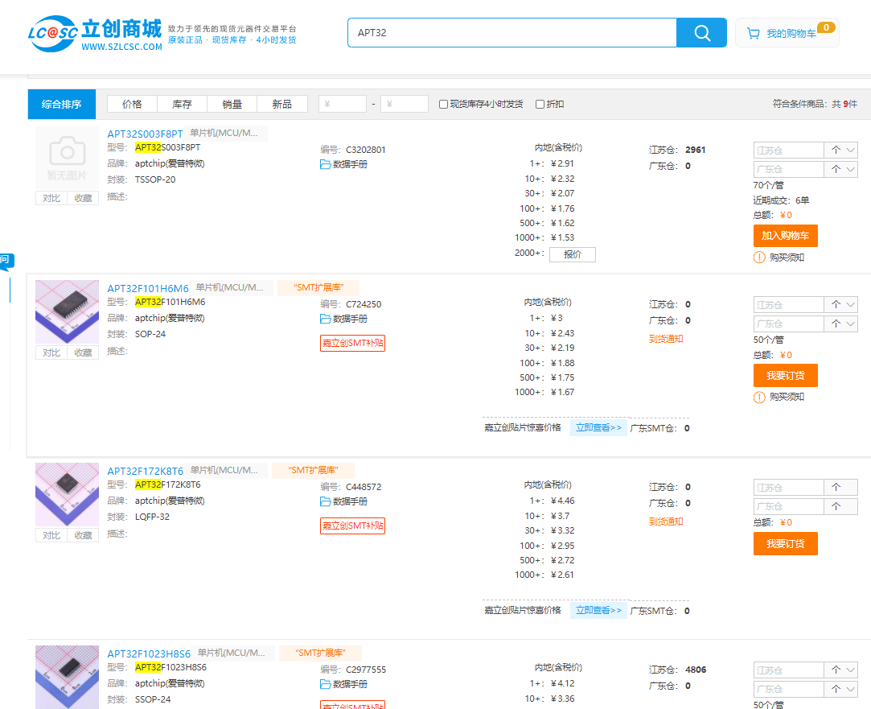871x709 pixels.
Task: Enable the 现货库存4小时发货 checkbox
Action: [443, 105]
